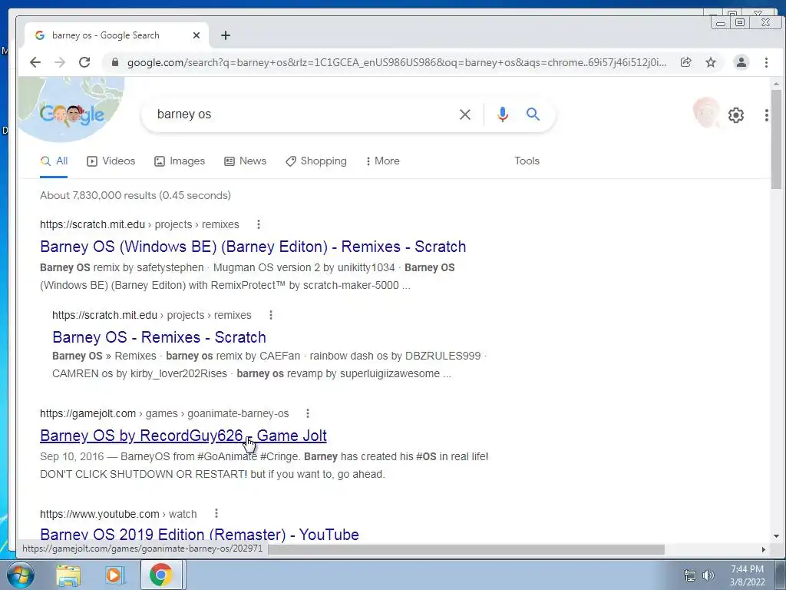Share this page using the share icon

(685, 62)
